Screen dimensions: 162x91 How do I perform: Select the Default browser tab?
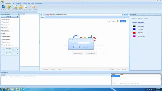[x=42, y=17]
